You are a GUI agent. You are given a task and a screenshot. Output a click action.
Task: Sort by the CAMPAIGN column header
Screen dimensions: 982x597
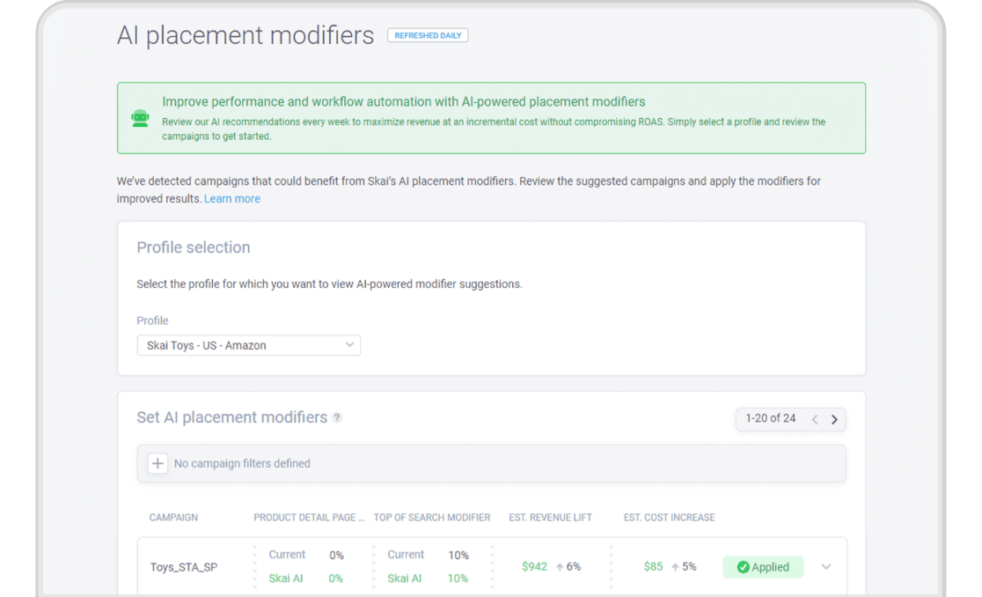point(173,518)
